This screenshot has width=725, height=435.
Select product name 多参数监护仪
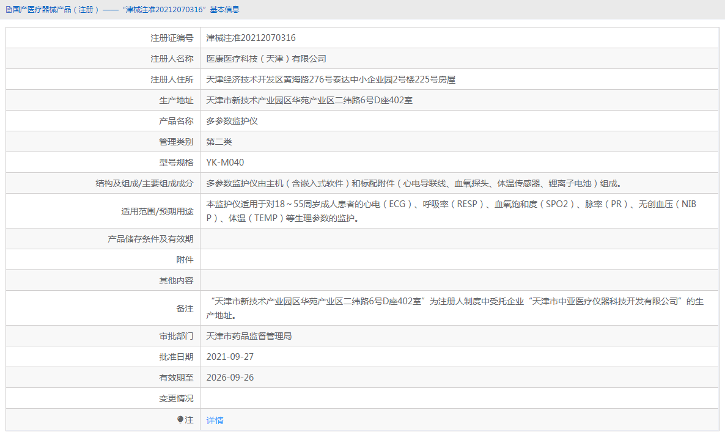point(232,121)
